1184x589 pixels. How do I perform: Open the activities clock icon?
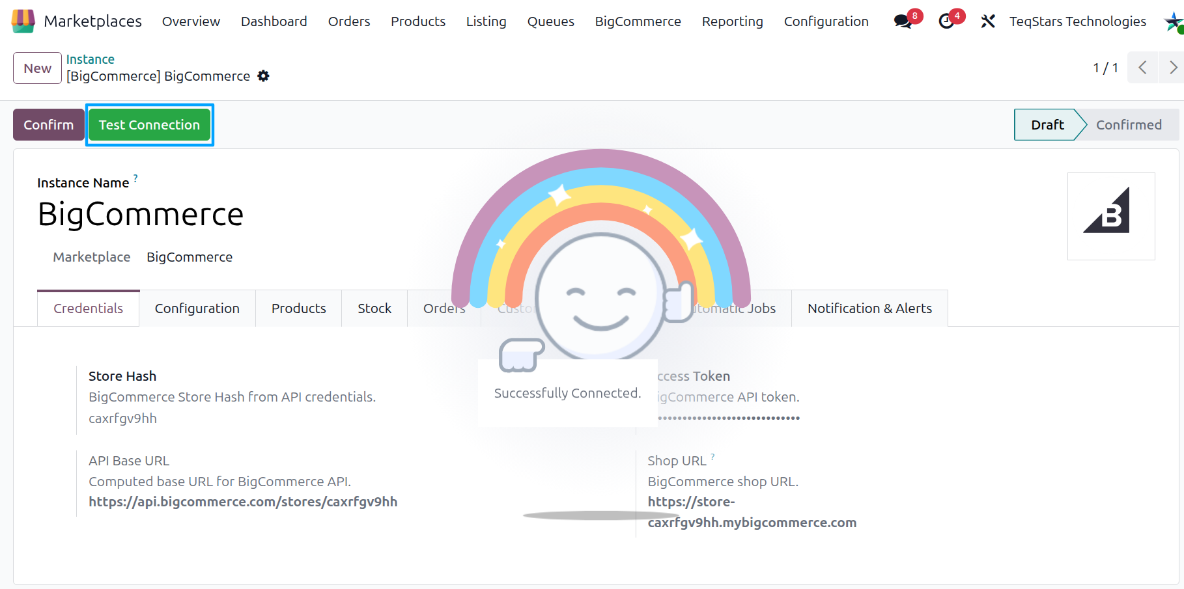pyautogui.click(x=946, y=21)
